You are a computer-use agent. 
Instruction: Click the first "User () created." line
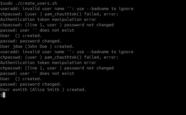pos(21,36)
